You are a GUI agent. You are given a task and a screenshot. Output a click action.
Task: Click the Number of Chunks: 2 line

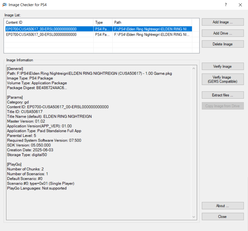(25, 169)
